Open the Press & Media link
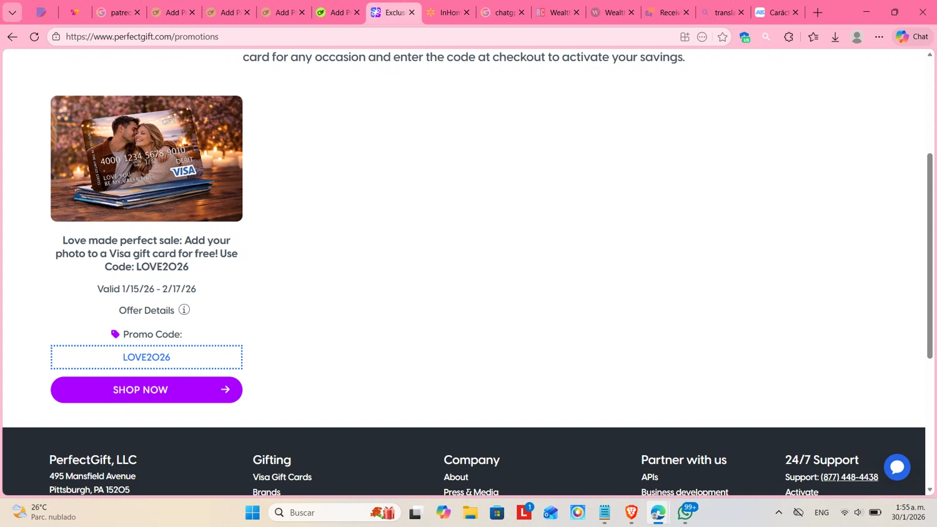This screenshot has width=937, height=527. pyautogui.click(x=471, y=492)
